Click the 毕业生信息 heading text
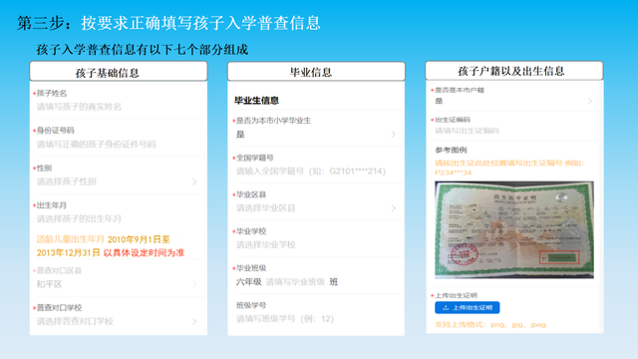 click(x=256, y=101)
